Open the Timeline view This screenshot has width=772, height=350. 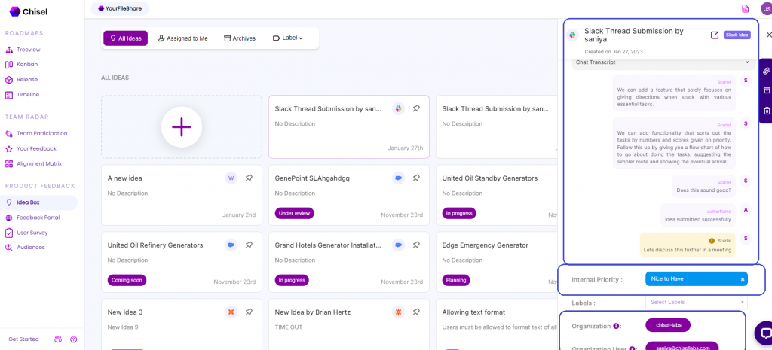(28, 94)
